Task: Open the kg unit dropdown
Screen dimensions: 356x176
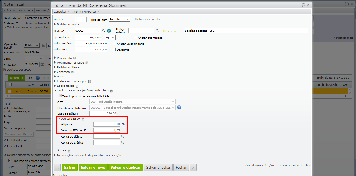Action: (x=110, y=37)
